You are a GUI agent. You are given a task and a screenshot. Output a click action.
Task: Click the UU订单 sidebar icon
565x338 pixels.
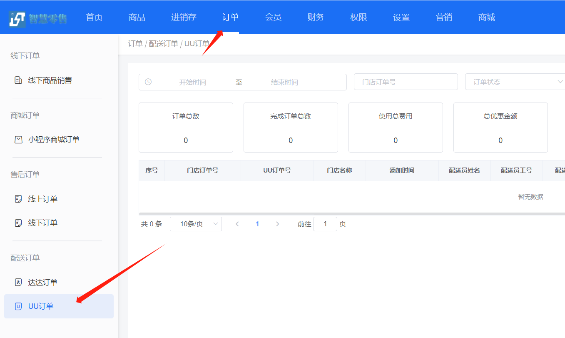tap(18, 306)
